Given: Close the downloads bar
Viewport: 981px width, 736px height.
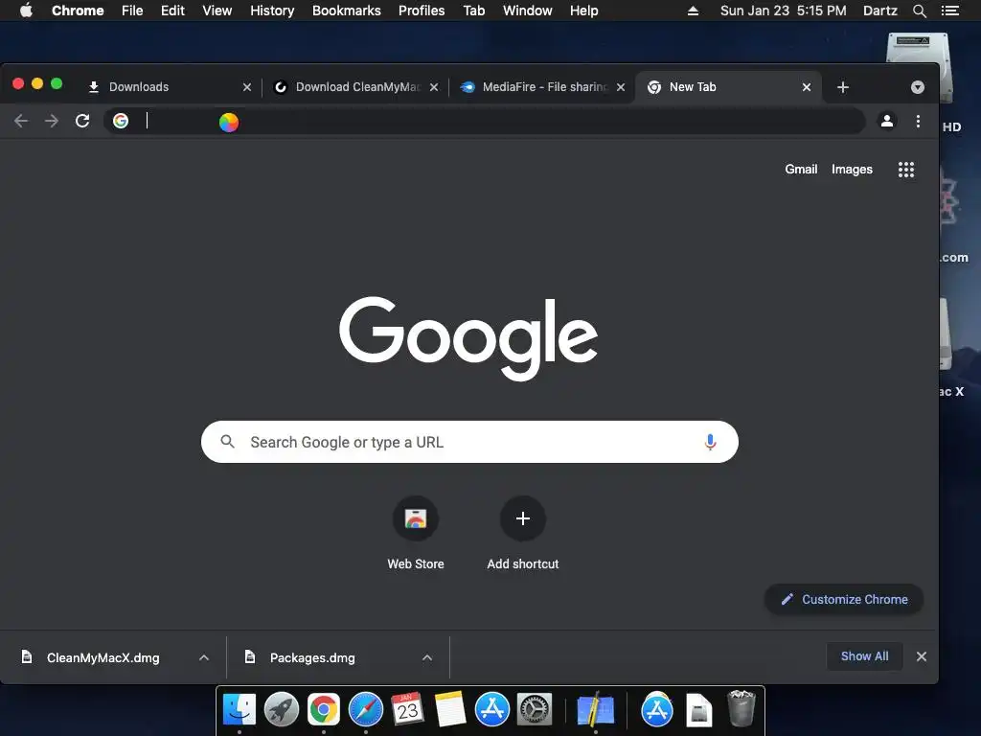Looking at the screenshot, I should tap(922, 656).
